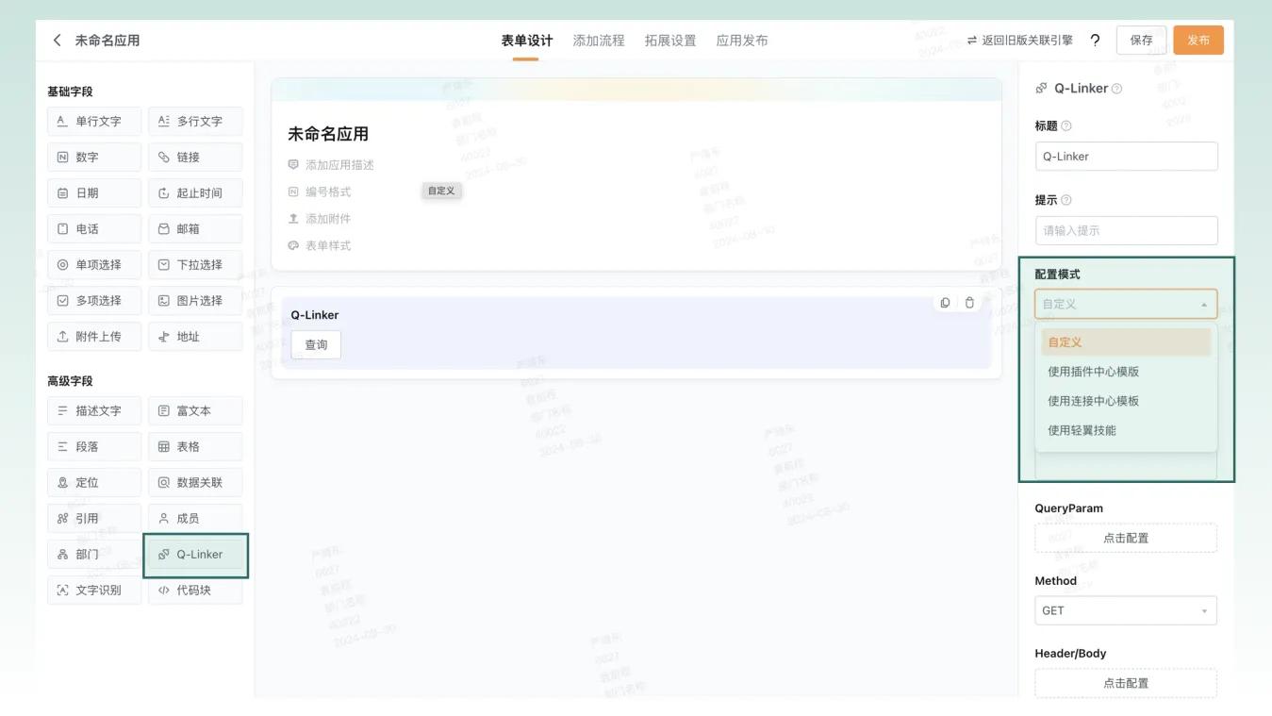Click the back arrow beside 未命名应用
Image resolution: width=1272 pixels, height=716 pixels.
coord(58,41)
